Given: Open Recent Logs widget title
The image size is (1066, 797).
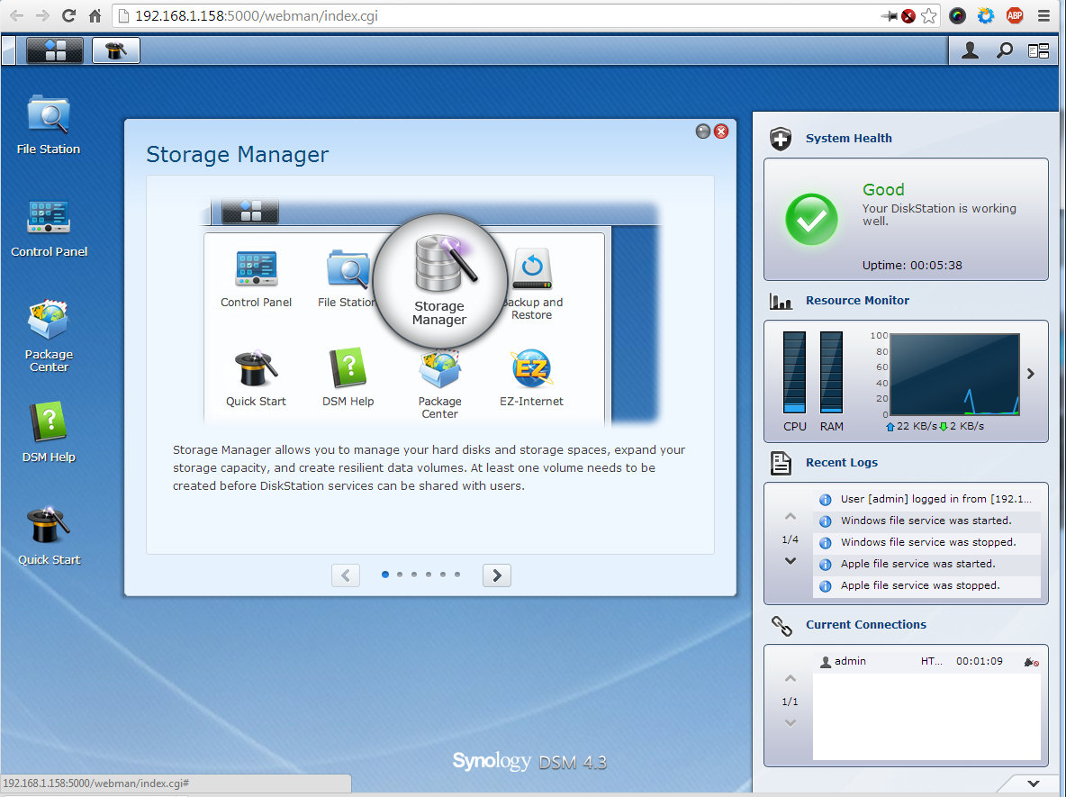Looking at the screenshot, I should pyautogui.click(x=842, y=462).
